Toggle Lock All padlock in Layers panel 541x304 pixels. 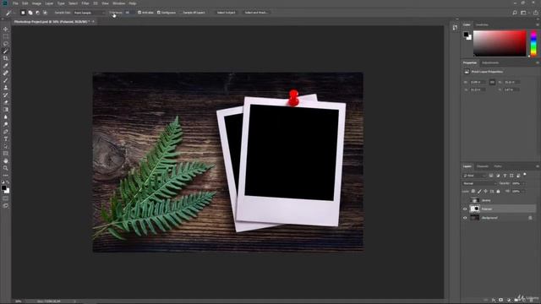tap(498, 192)
